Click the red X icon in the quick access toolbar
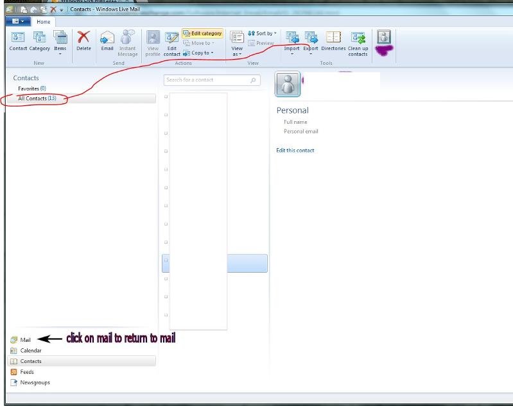Screen dimensions: 513x406 [x=53, y=10]
